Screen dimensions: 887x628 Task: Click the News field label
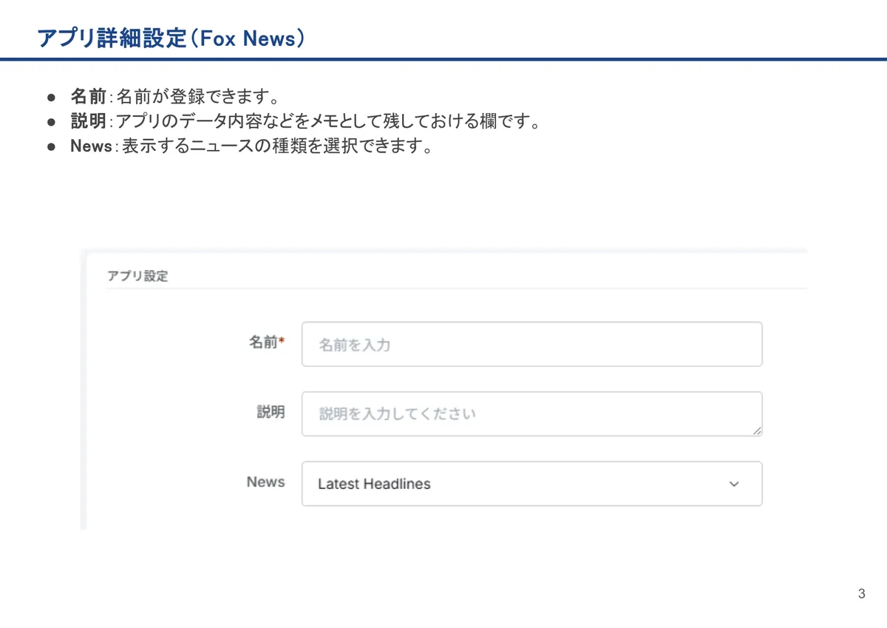(x=265, y=482)
